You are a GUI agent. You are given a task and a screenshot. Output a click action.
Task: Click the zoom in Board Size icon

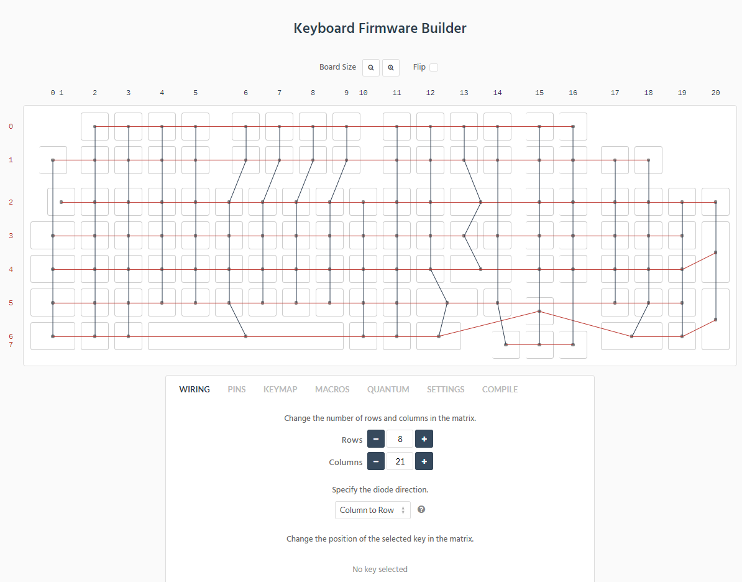tap(390, 67)
